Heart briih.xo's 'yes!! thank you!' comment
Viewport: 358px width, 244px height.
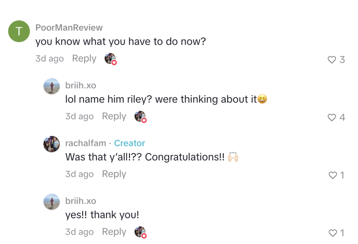pos(333,233)
